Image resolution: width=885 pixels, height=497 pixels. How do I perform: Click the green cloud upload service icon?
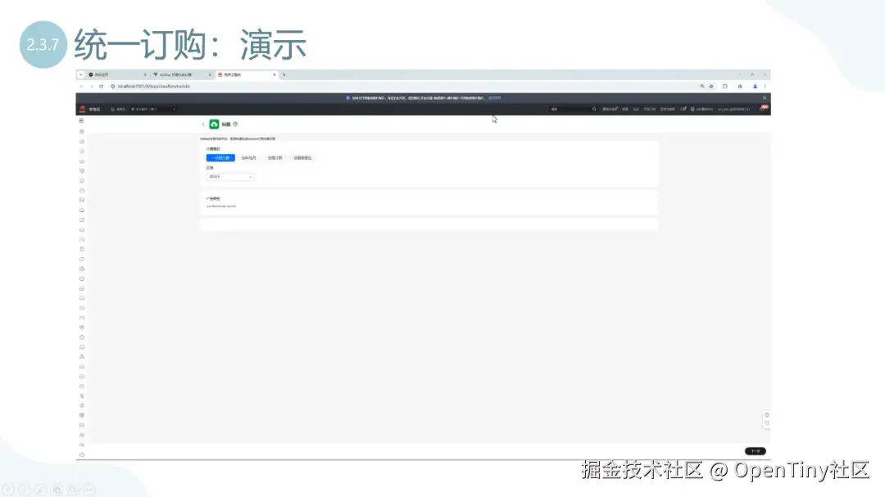click(x=214, y=124)
